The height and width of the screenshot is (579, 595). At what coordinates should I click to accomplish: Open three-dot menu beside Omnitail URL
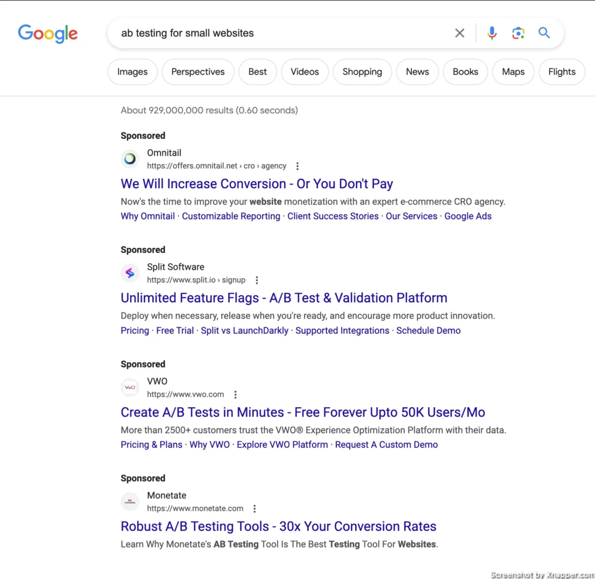point(297,166)
